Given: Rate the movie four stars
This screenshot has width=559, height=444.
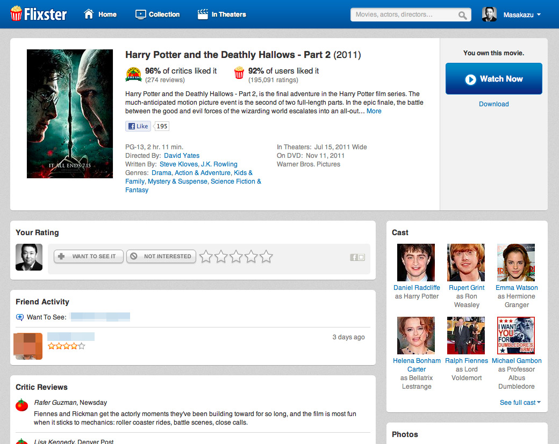Looking at the screenshot, I should point(251,256).
